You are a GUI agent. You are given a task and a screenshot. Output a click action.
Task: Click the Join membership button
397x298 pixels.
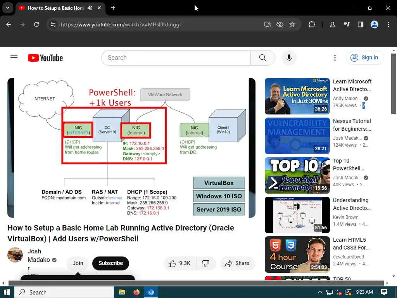click(78, 263)
